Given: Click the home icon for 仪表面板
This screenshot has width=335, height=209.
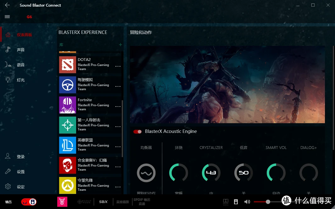Looking at the screenshot, I should 8,35.
